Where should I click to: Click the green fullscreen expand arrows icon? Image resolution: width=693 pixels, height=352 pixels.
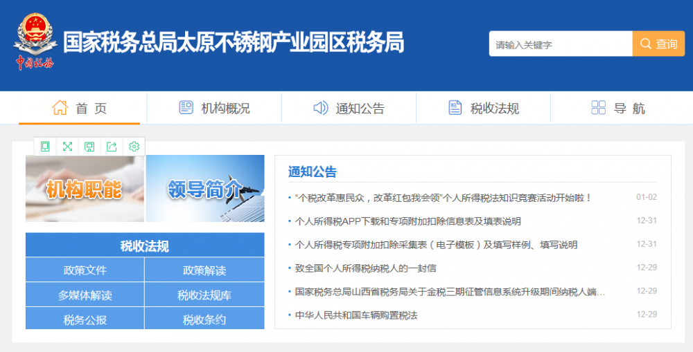coord(67,146)
